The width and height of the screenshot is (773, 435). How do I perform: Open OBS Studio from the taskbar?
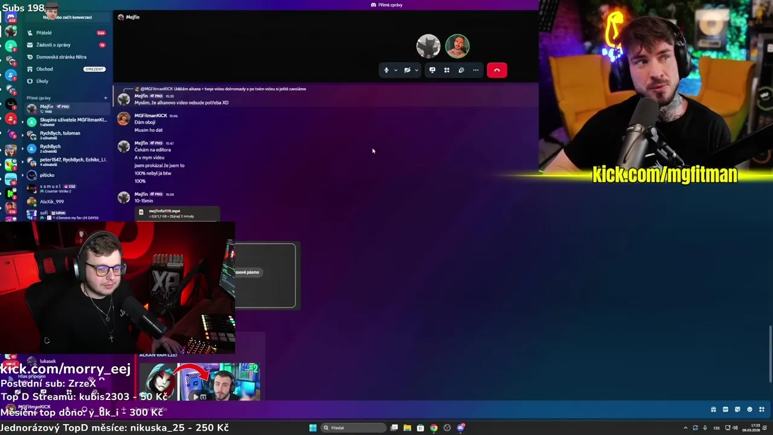[x=447, y=428]
